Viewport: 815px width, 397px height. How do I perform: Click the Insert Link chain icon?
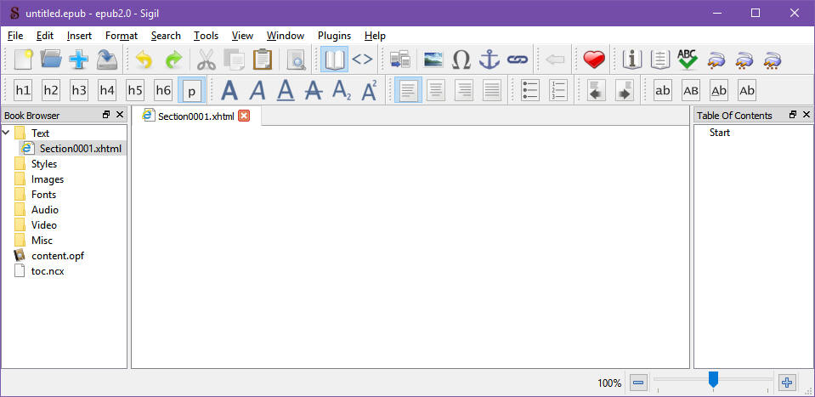point(517,60)
